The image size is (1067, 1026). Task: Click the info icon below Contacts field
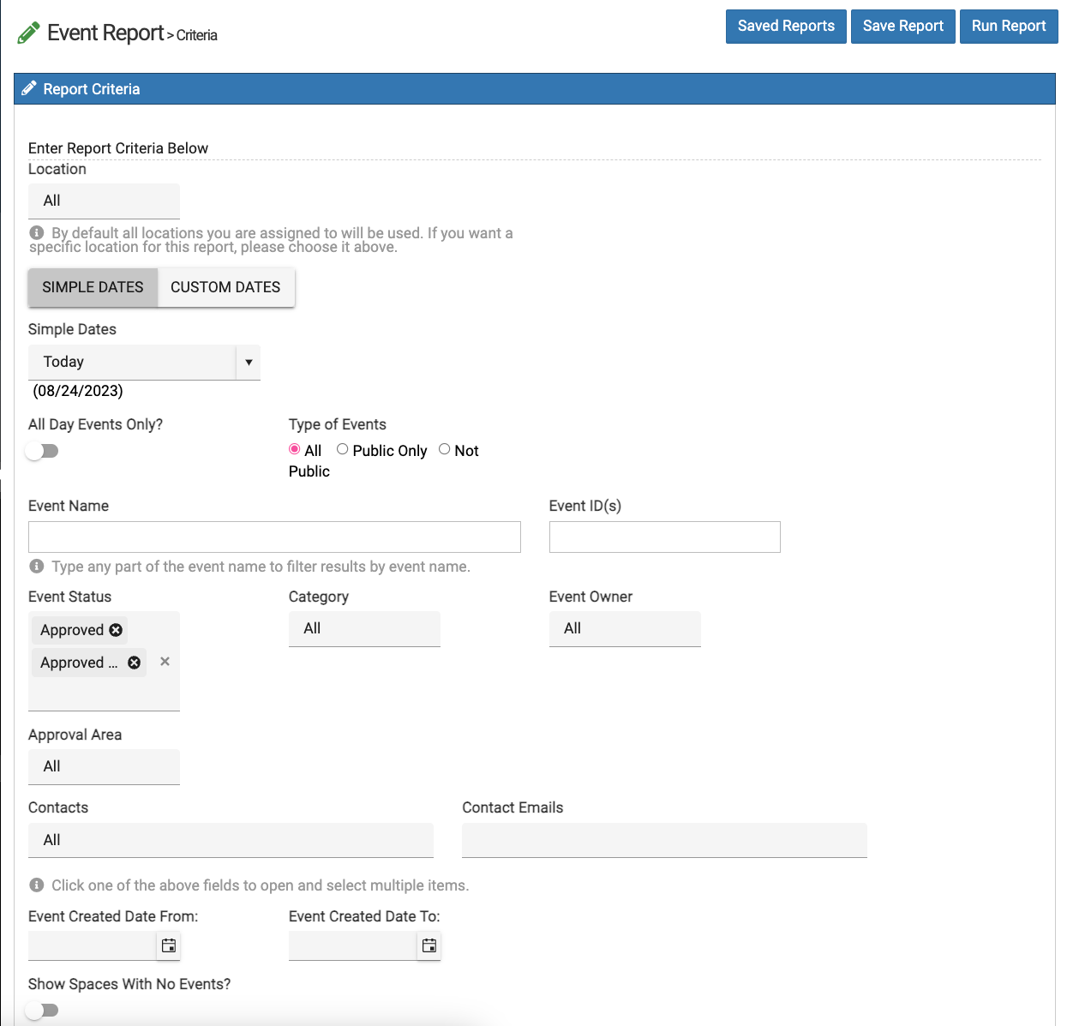point(37,885)
